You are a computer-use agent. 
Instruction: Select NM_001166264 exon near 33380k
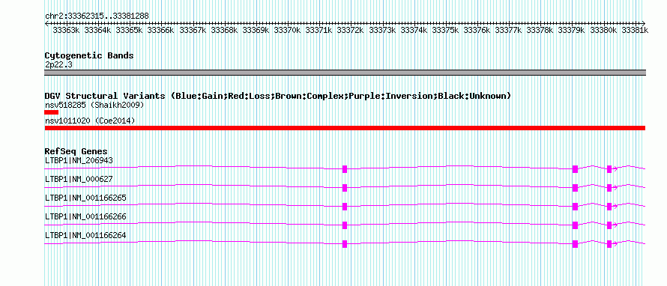point(609,244)
